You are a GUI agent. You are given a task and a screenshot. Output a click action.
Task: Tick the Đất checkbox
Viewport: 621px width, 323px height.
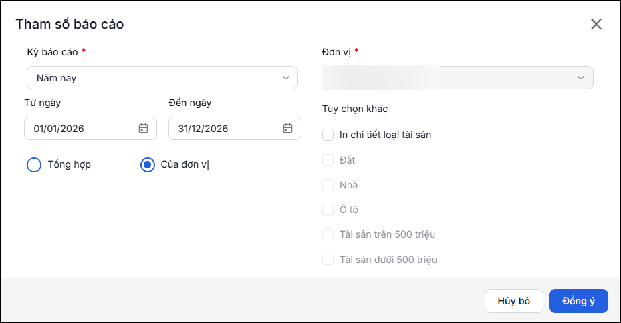pos(328,160)
